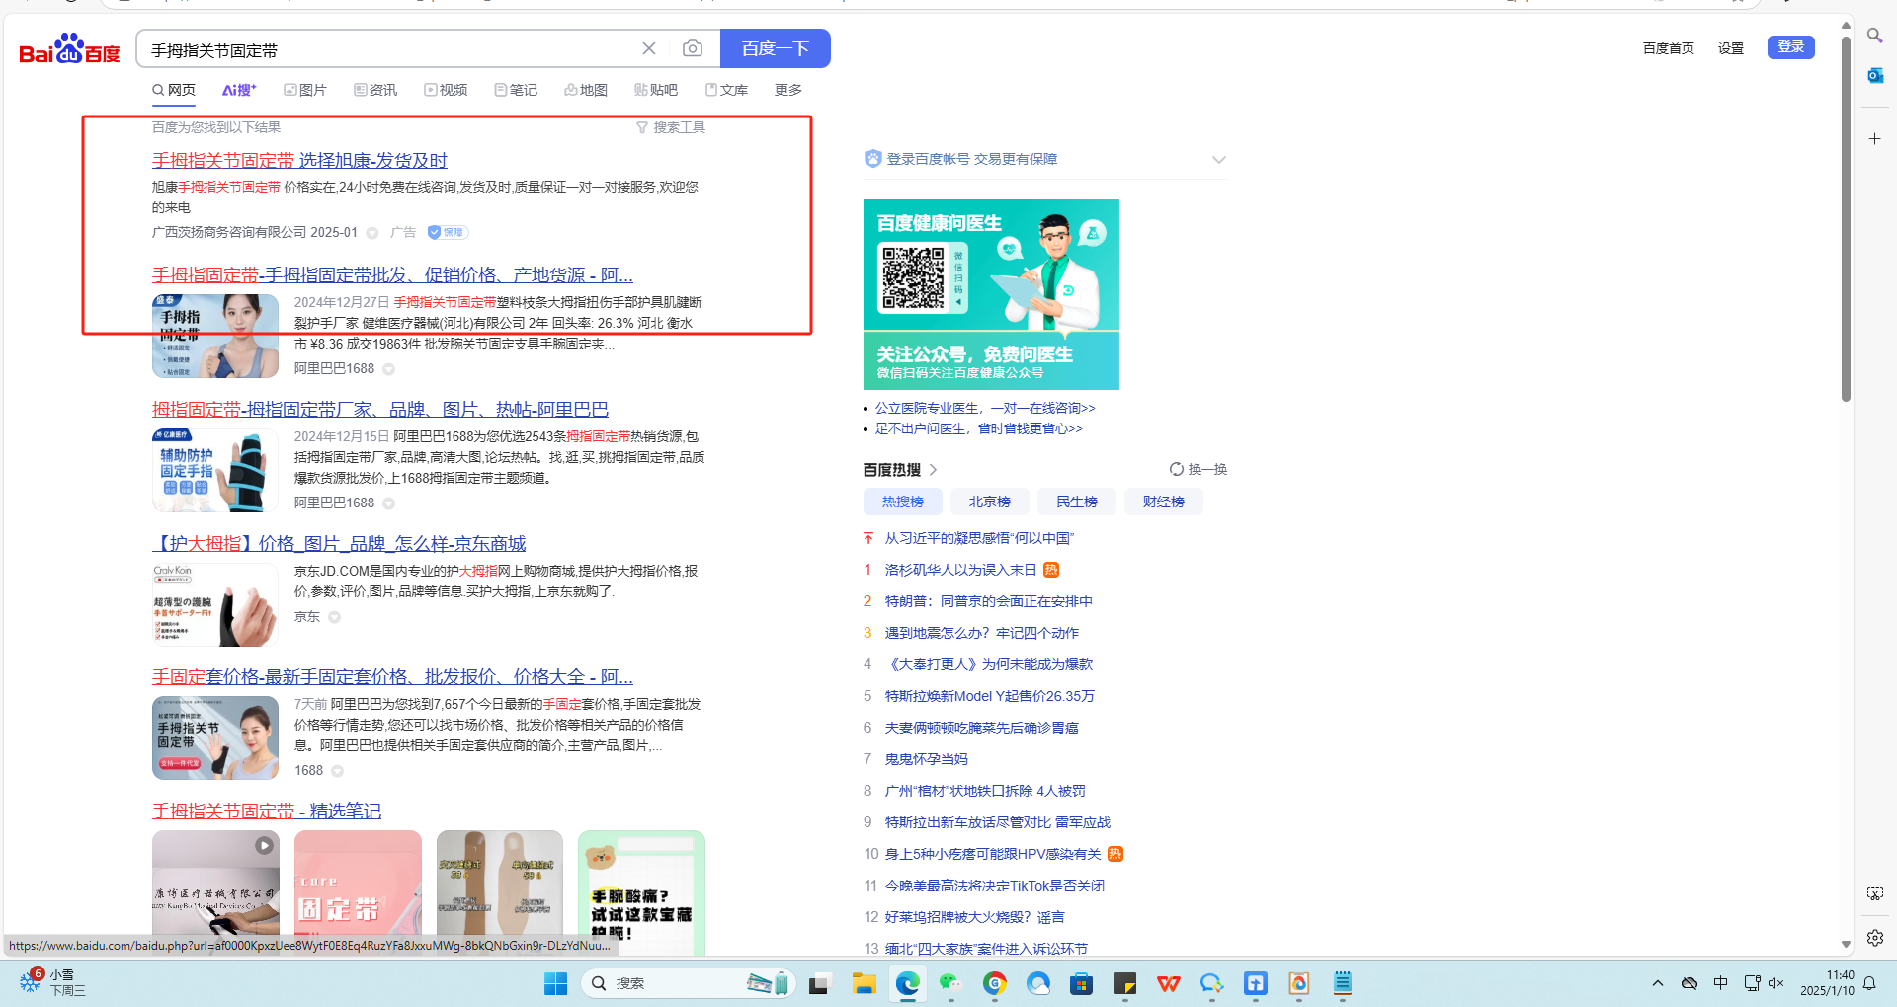
Task: Click the 百度一下 search button
Action: point(776,48)
